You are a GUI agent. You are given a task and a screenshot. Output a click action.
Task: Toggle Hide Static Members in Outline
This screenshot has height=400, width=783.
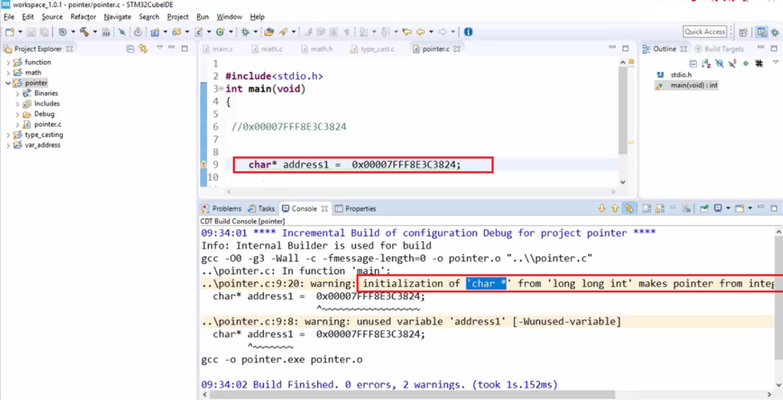[733, 63]
